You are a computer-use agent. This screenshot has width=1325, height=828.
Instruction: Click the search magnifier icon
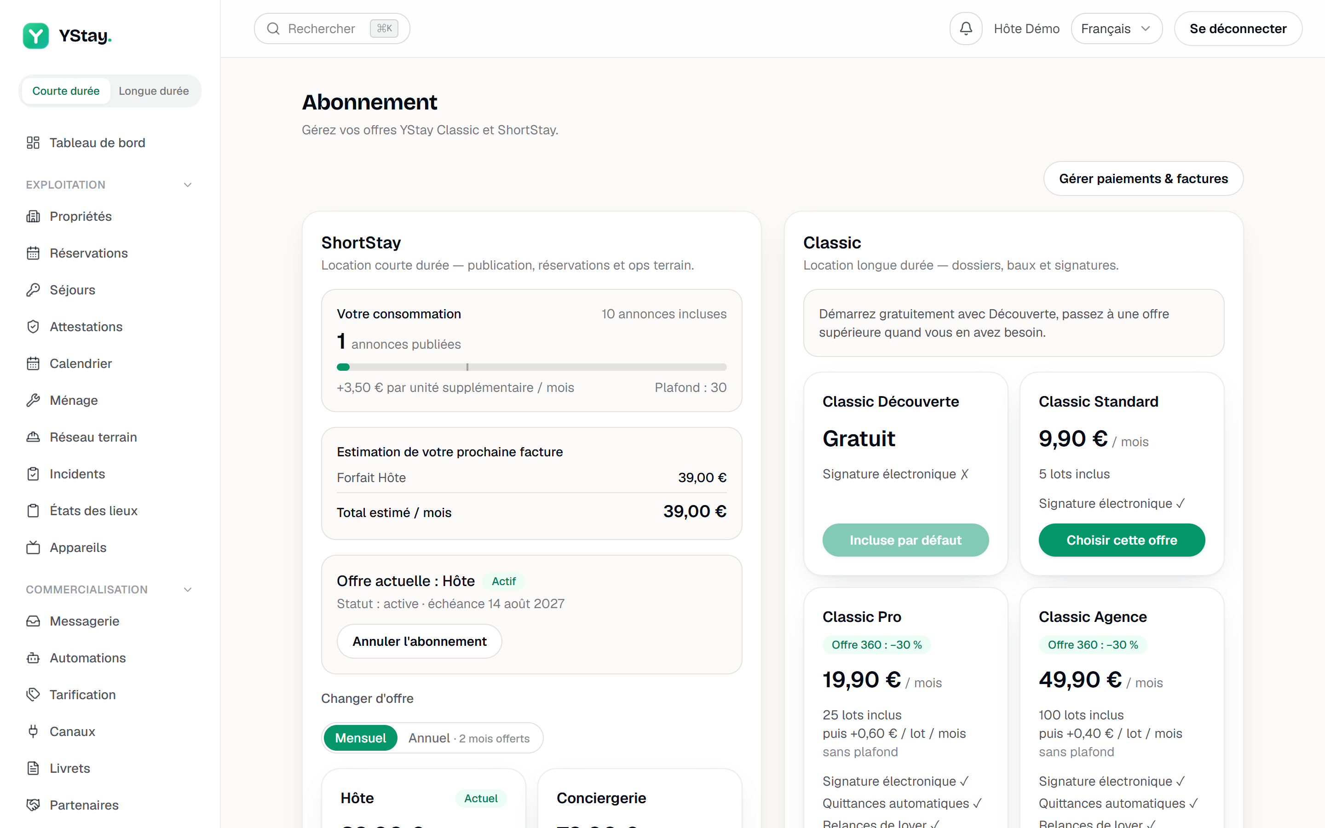click(x=273, y=29)
